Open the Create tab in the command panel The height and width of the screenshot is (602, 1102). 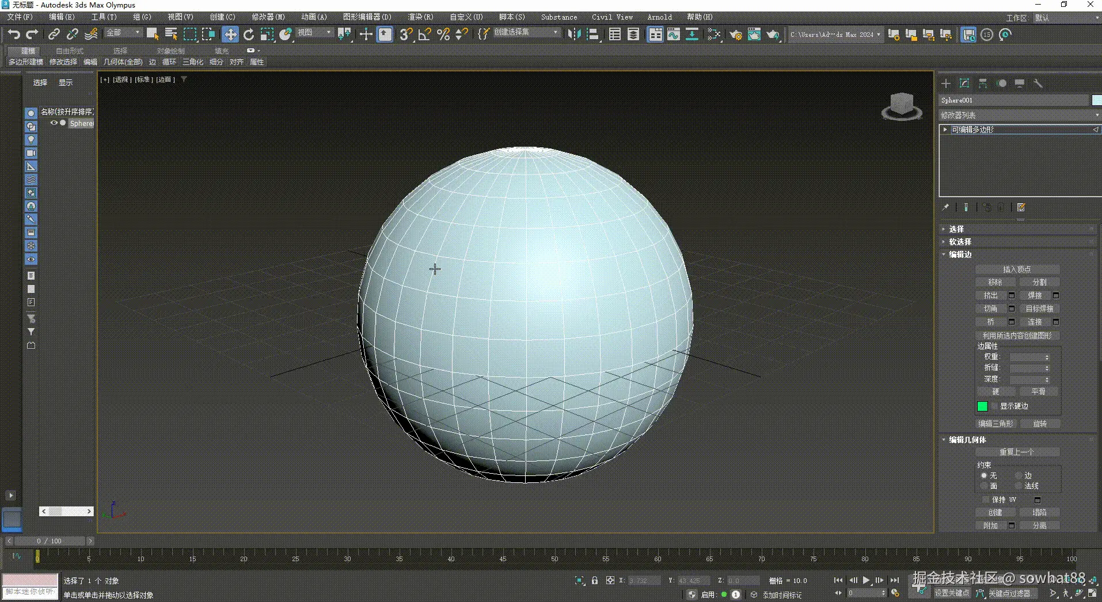coord(946,83)
